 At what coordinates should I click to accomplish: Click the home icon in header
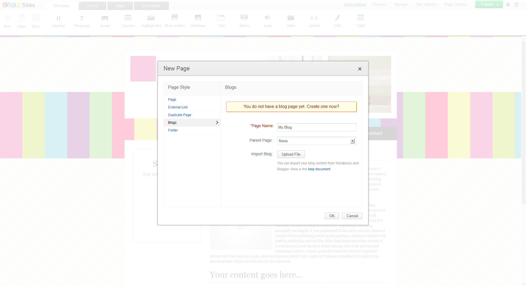coord(517,5)
